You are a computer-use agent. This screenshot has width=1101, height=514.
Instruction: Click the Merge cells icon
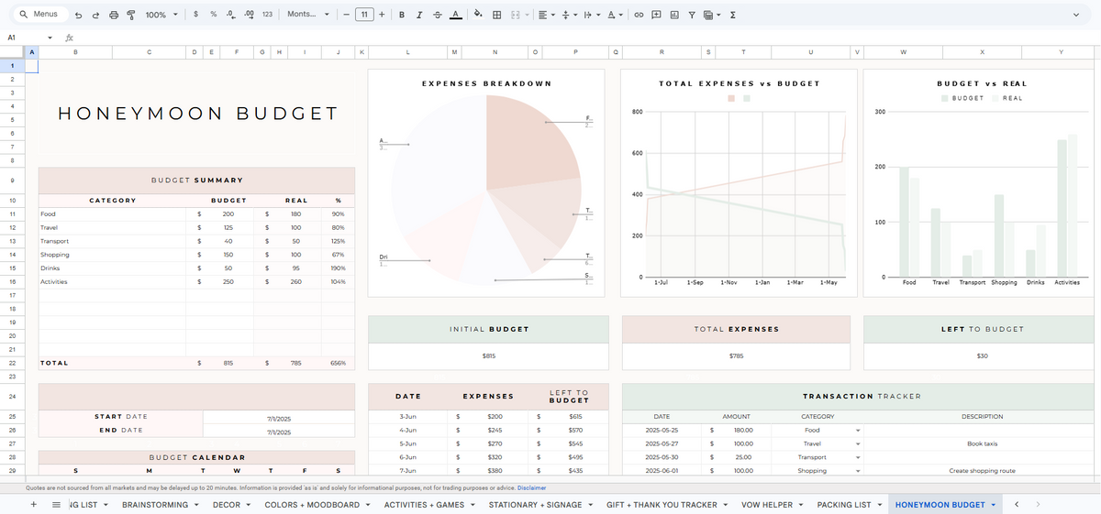point(515,15)
